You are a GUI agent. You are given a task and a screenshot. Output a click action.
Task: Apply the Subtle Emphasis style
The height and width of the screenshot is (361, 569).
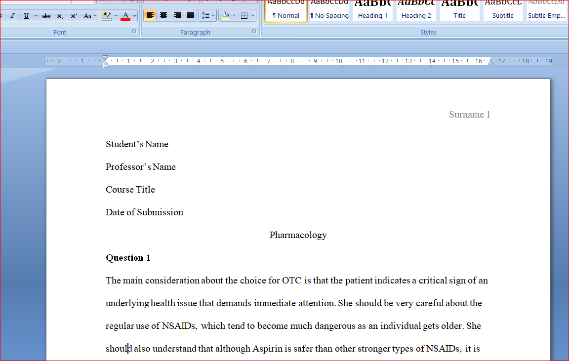(x=546, y=10)
